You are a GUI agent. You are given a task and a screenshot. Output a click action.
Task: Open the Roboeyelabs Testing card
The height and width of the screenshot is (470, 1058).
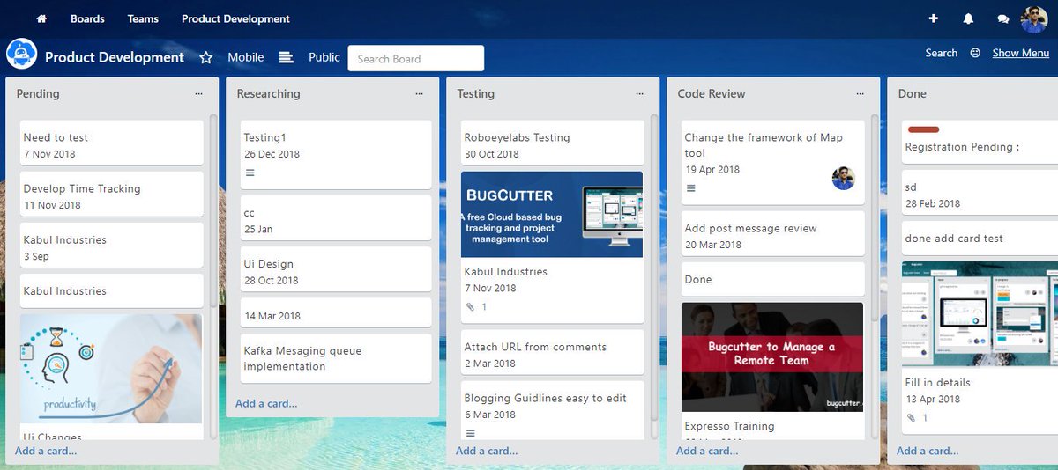pyautogui.click(x=553, y=143)
